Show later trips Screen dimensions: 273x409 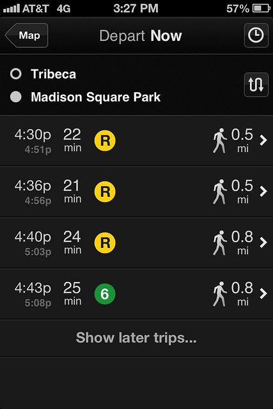pyautogui.click(x=136, y=338)
